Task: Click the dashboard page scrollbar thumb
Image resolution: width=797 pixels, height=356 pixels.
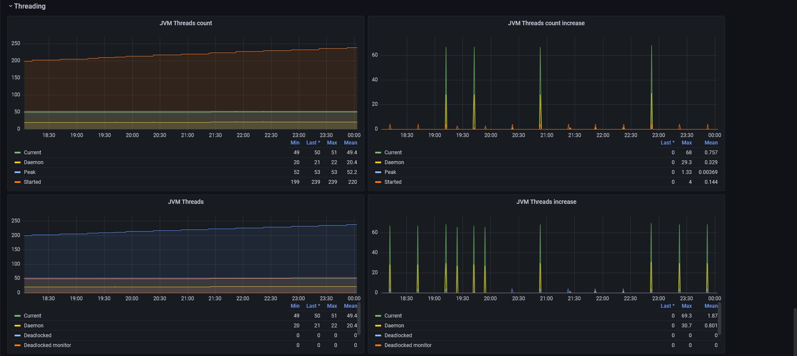Action: tap(795, 332)
